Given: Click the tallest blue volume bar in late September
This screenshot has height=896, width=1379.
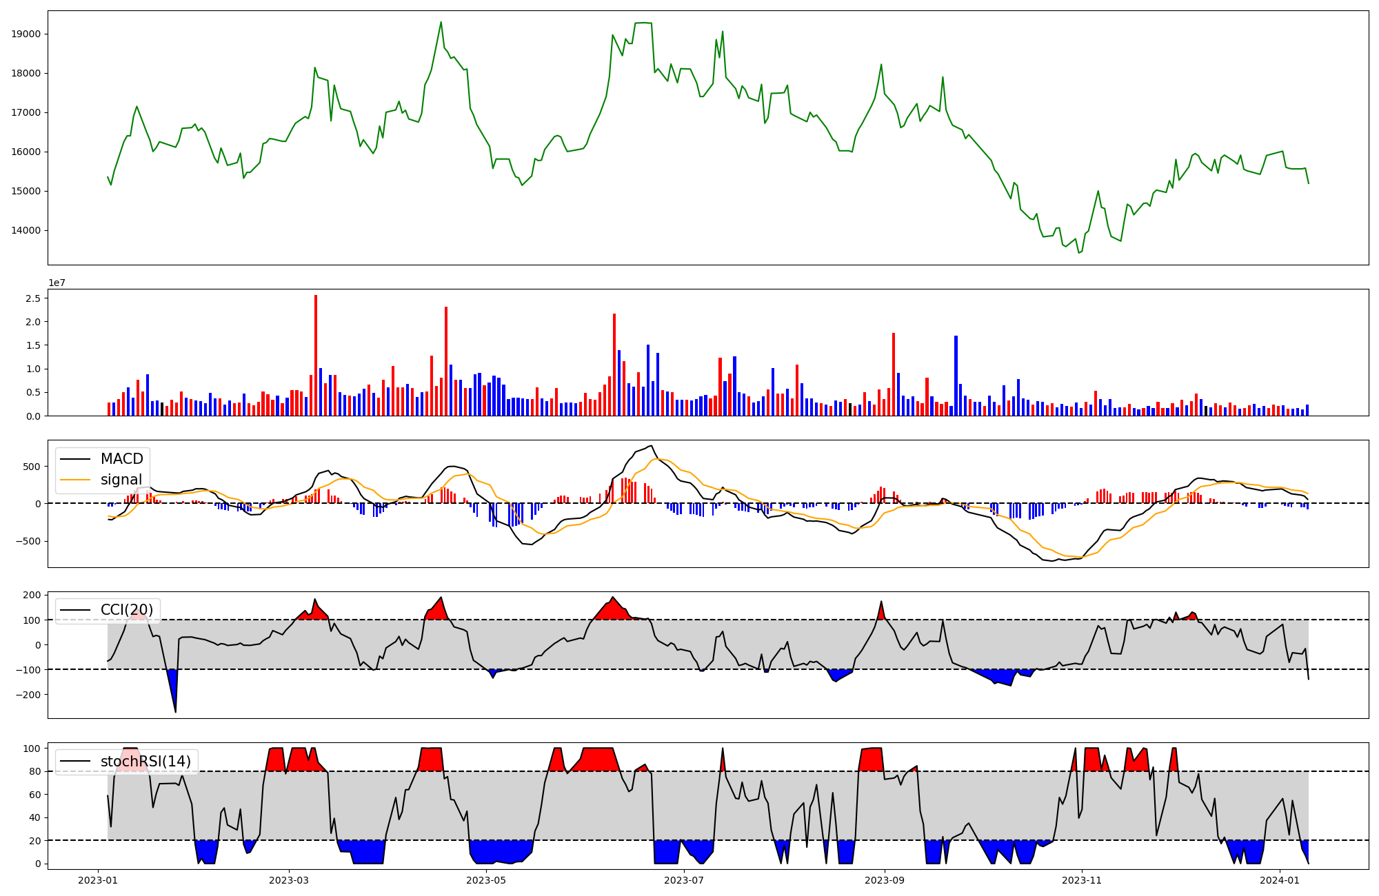Looking at the screenshot, I should 956,376.
